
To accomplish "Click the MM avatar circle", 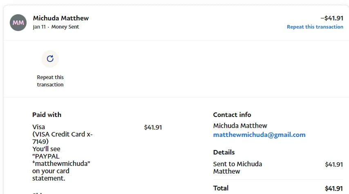I will tap(18, 22).
